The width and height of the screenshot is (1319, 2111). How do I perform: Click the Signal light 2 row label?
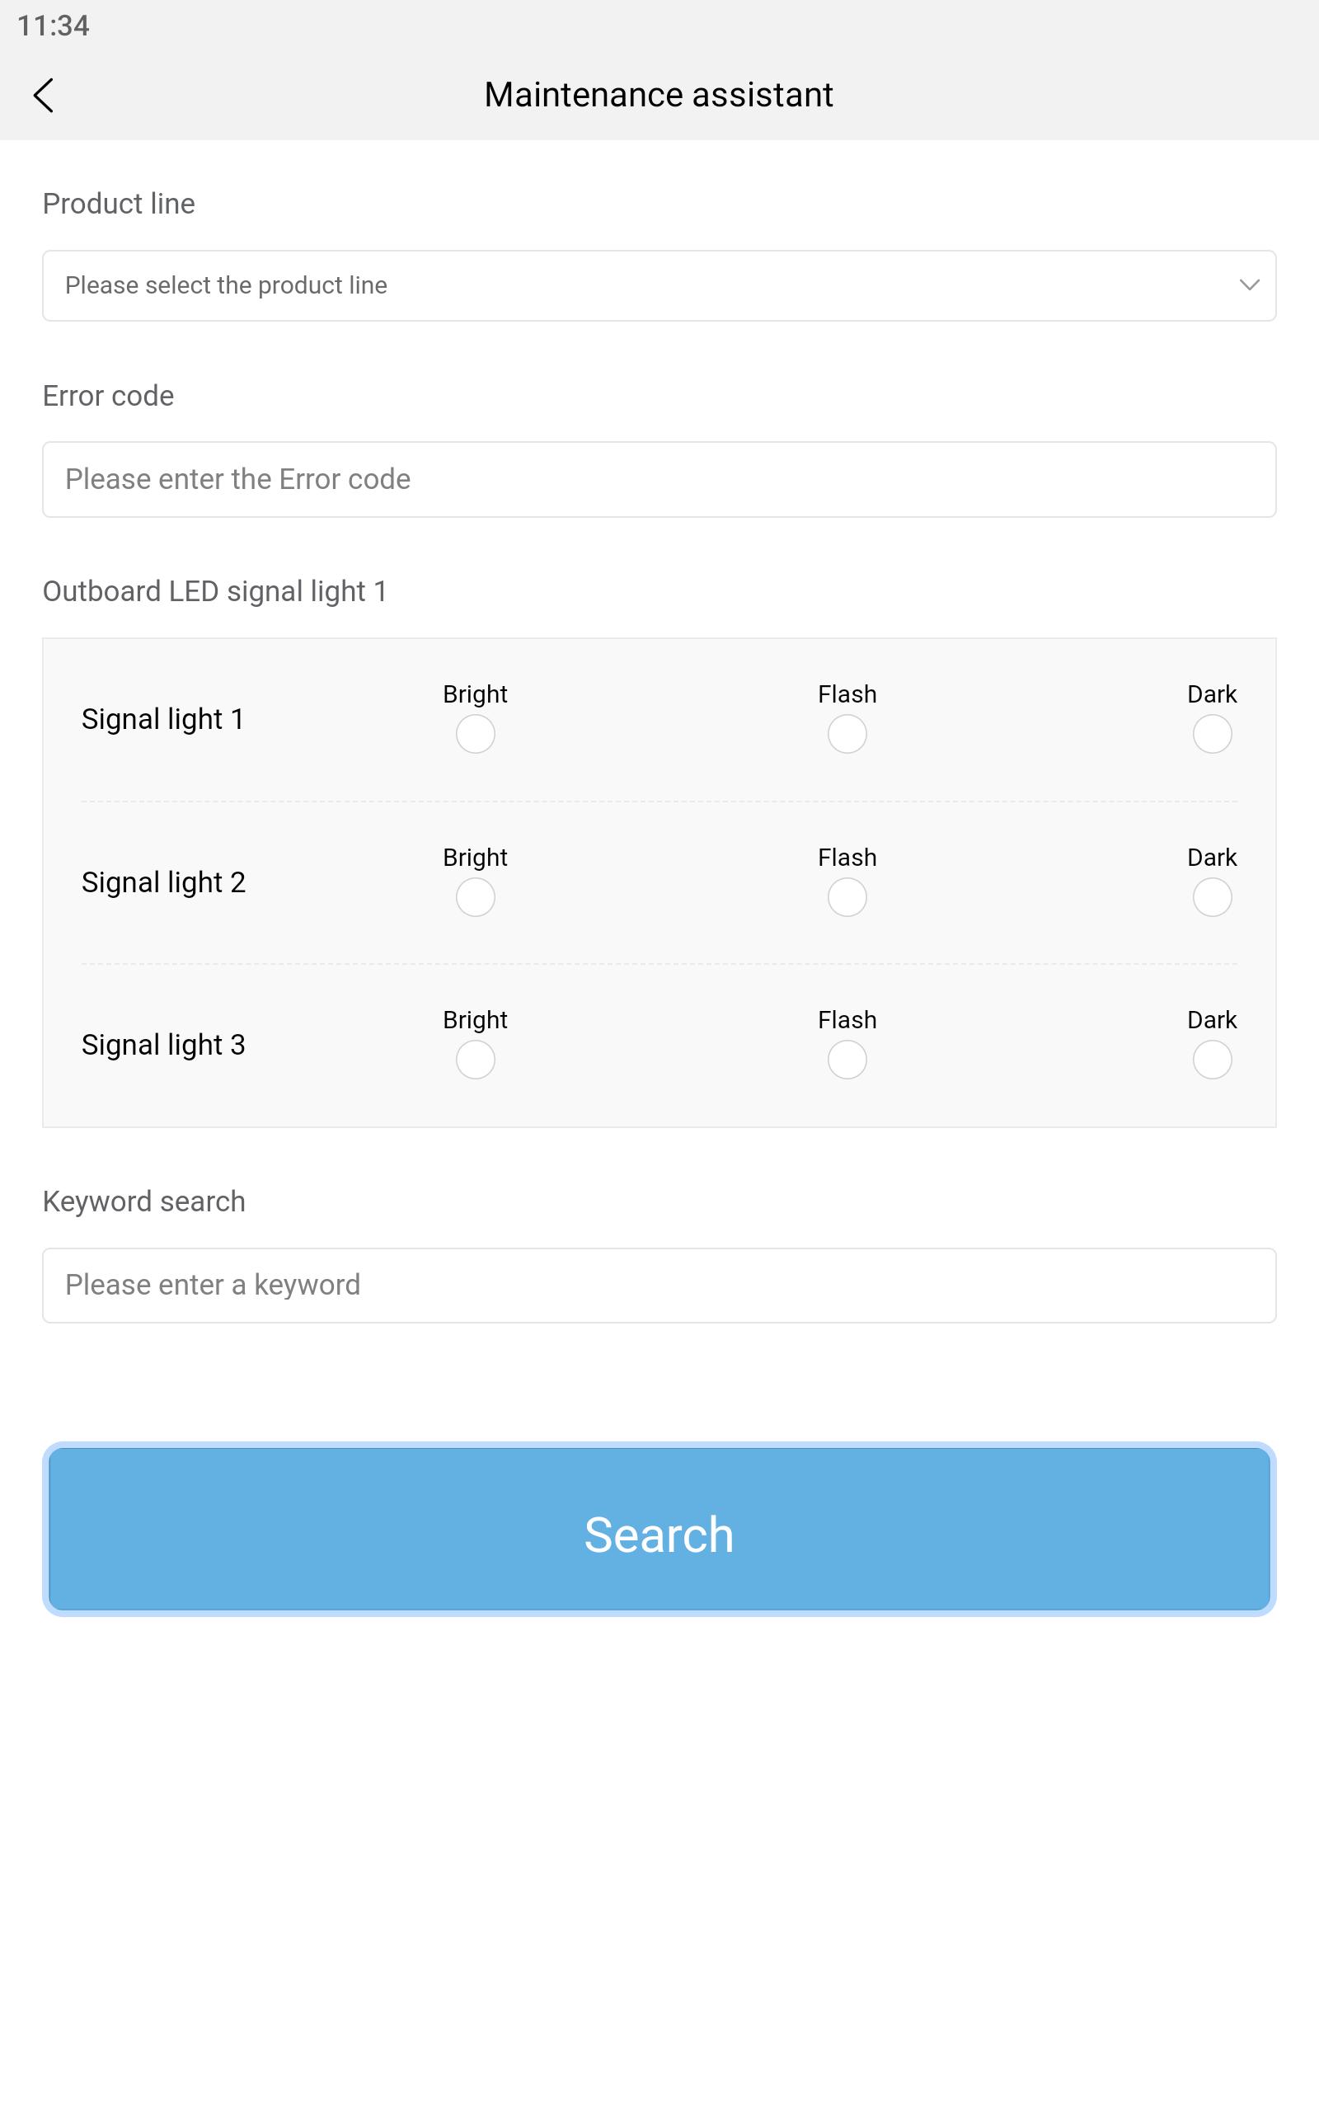163,882
